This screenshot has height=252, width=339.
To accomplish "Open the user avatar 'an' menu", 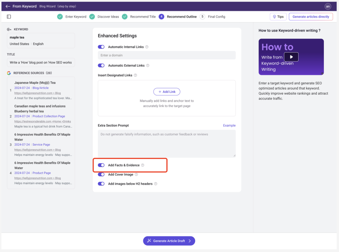I will click(x=328, y=6).
